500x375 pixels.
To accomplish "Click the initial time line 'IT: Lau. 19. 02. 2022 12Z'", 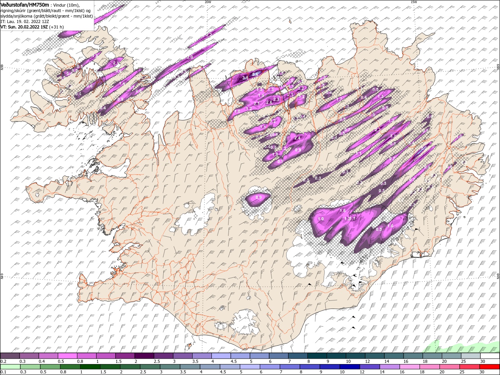I will click(24, 21).
